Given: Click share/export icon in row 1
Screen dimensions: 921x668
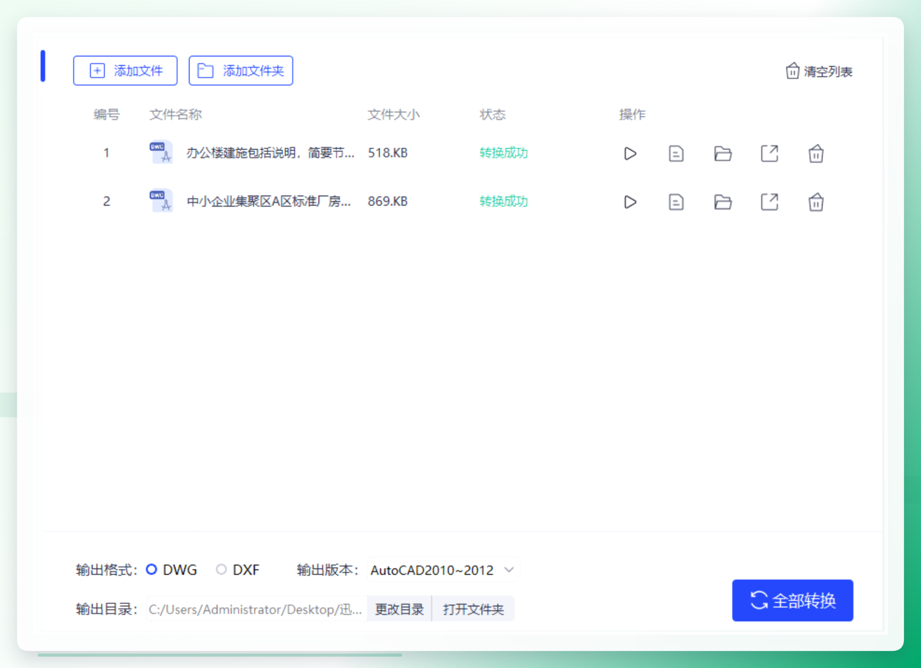Looking at the screenshot, I should click(x=769, y=154).
